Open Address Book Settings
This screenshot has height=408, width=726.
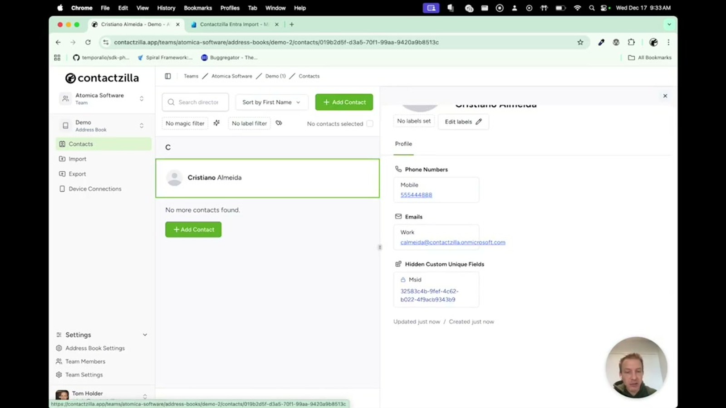(x=95, y=348)
